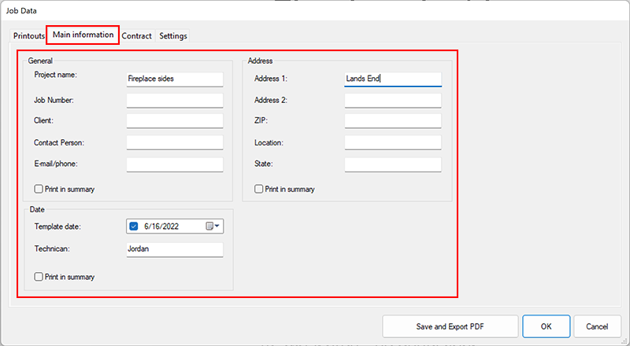The image size is (630, 346).
Task: Open the Template date calendar dropdown
Action: point(213,226)
